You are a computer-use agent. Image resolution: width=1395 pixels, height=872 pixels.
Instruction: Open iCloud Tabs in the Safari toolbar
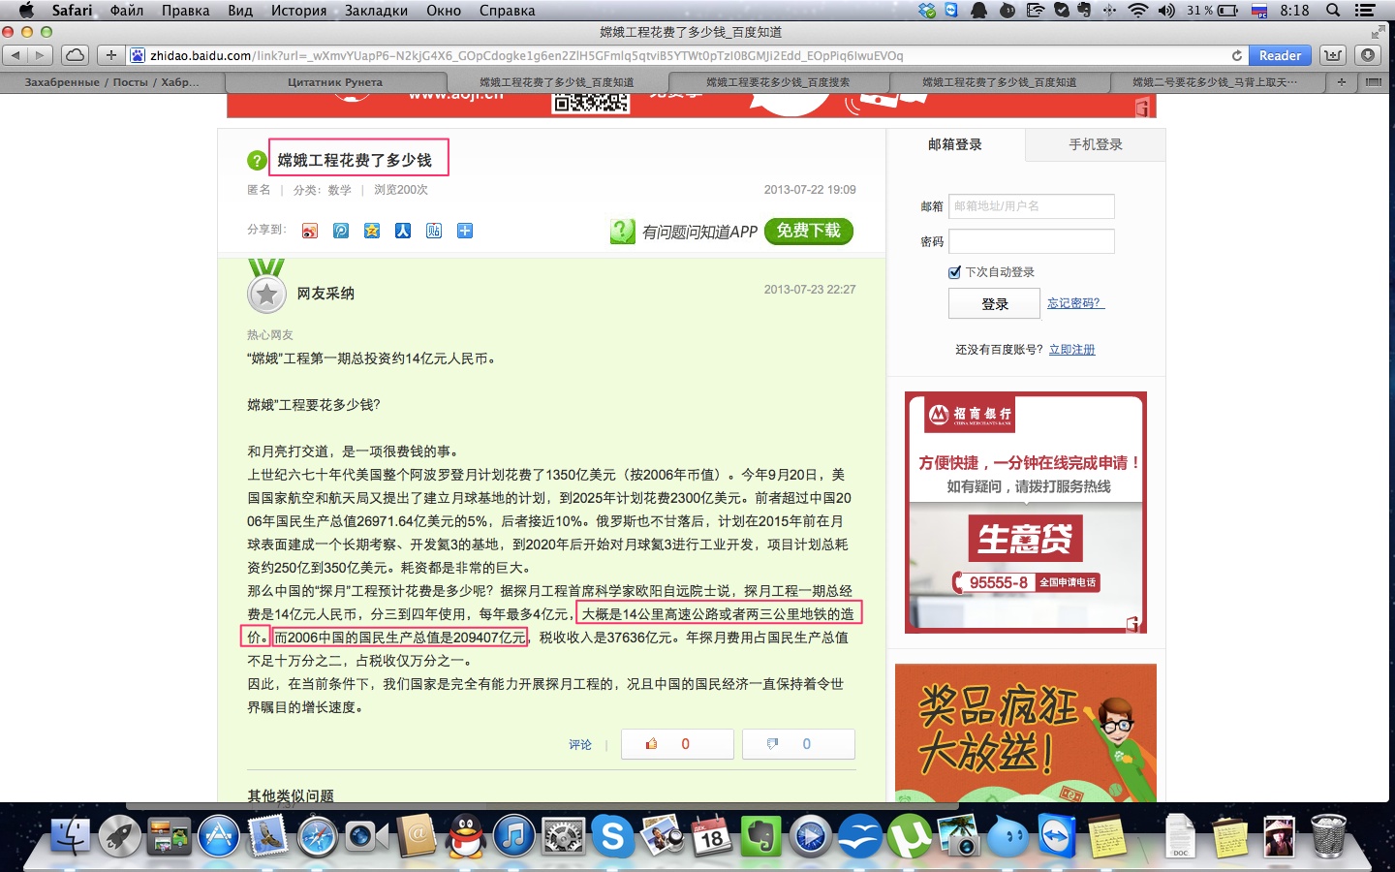pyautogui.click(x=75, y=55)
